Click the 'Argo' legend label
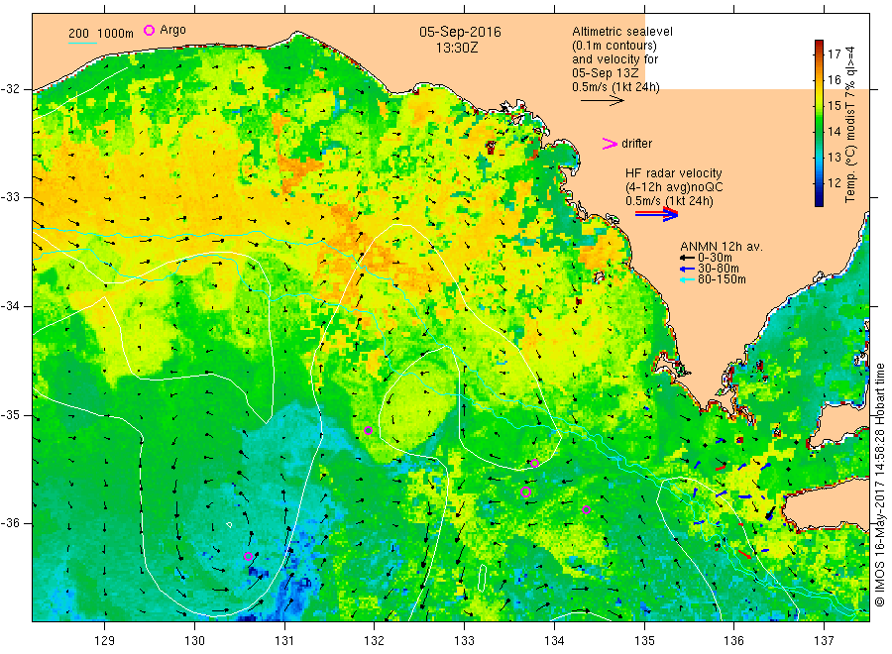Viewport: 892px width, 654px height. pos(172,30)
